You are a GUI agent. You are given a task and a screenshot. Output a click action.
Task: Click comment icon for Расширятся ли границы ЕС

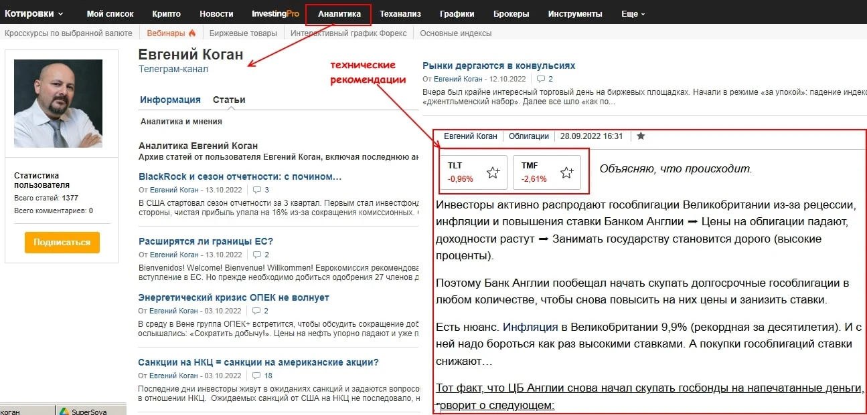tap(257, 255)
